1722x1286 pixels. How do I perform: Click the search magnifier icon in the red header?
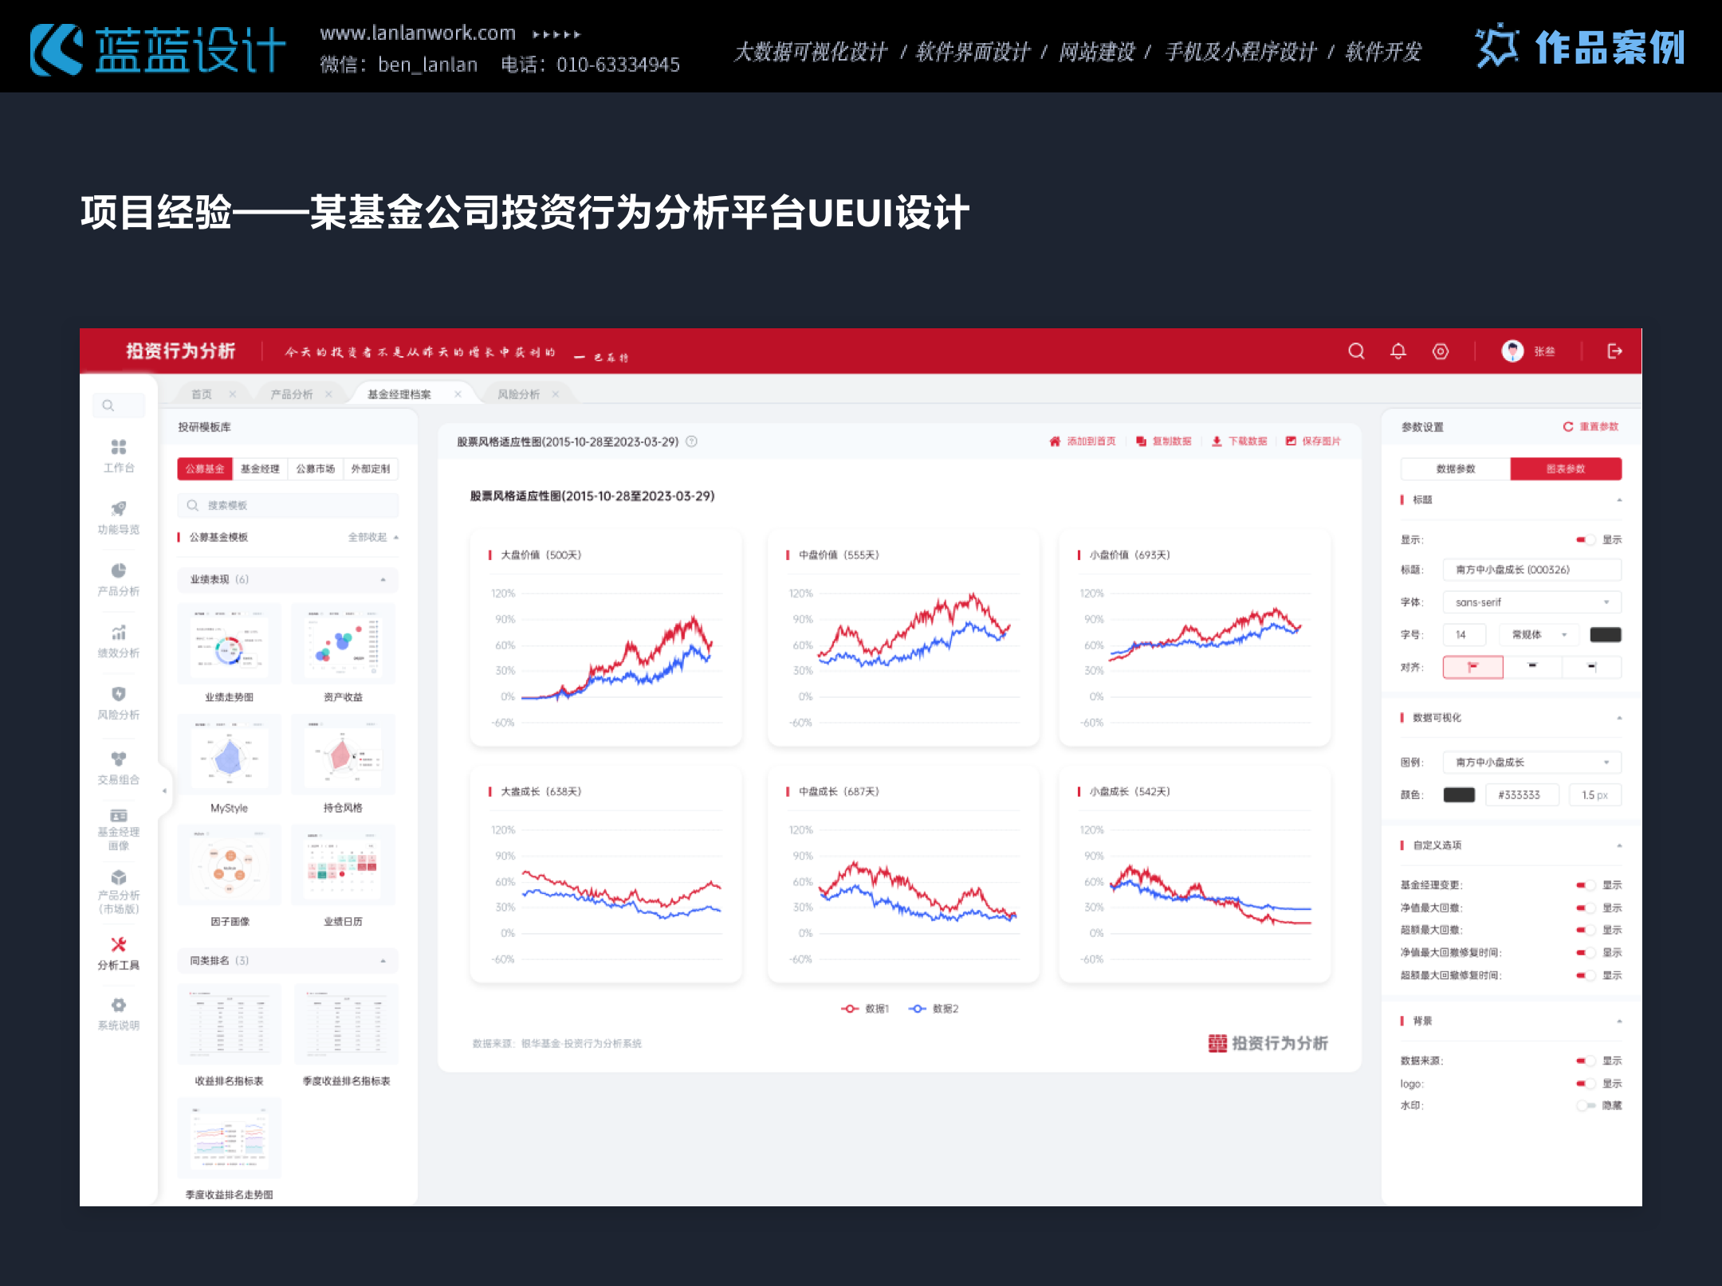point(1356,351)
